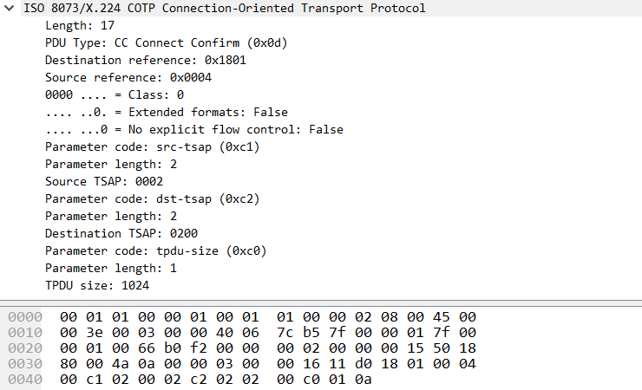
Task: Select the last hex row offset 0040
Action: 23,380
